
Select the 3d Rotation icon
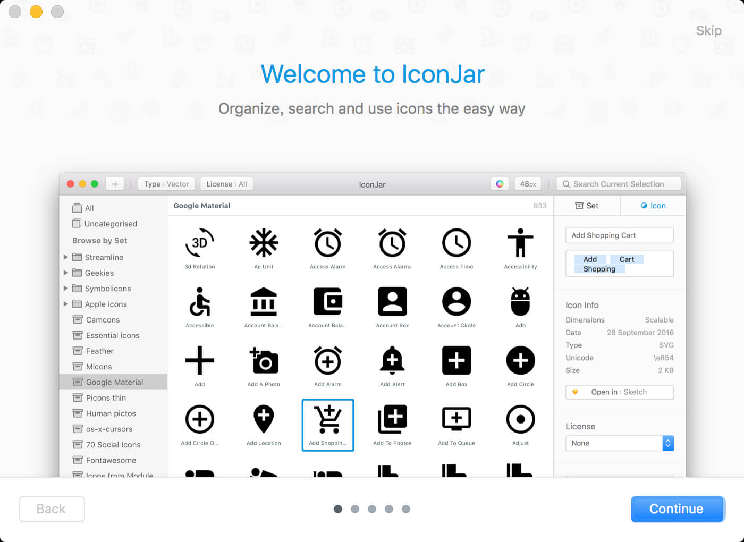click(200, 243)
